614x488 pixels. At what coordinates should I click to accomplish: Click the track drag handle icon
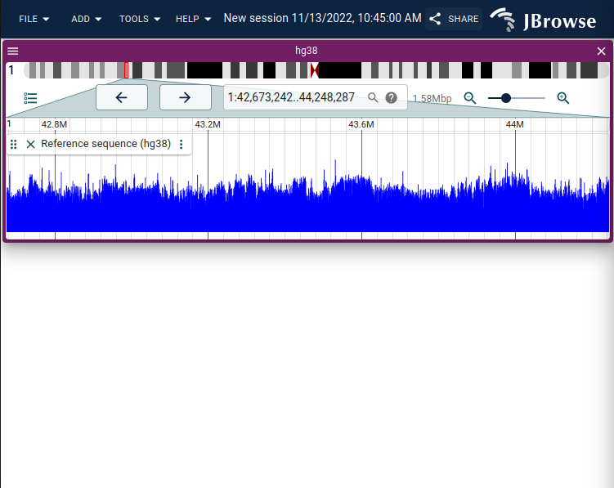tap(13, 144)
